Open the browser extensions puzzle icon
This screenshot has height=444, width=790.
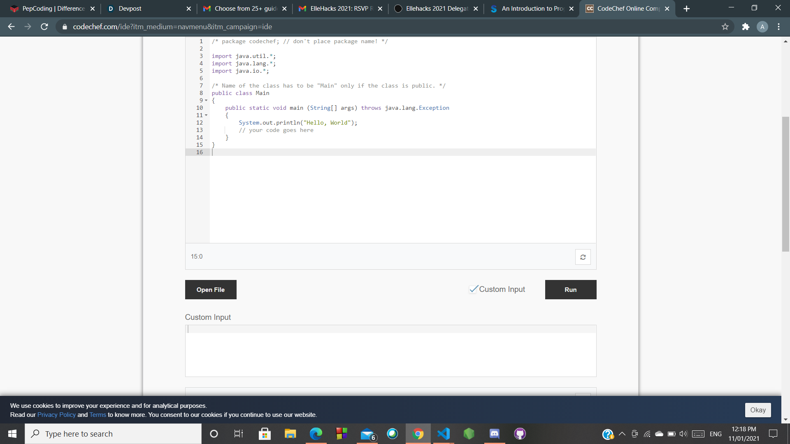[x=746, y=27]
